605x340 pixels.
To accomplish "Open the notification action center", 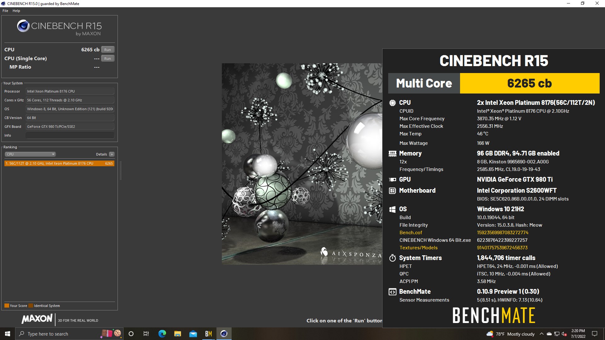I will click(595, 334).
